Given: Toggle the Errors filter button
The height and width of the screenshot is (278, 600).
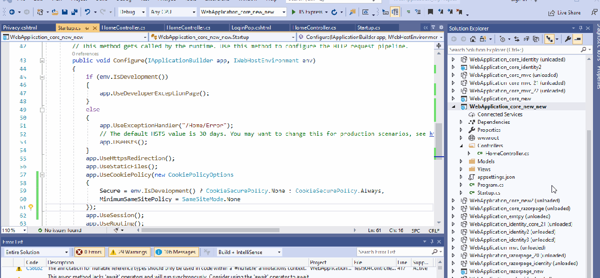Looking at the screenshot, I should click(88, 252).
